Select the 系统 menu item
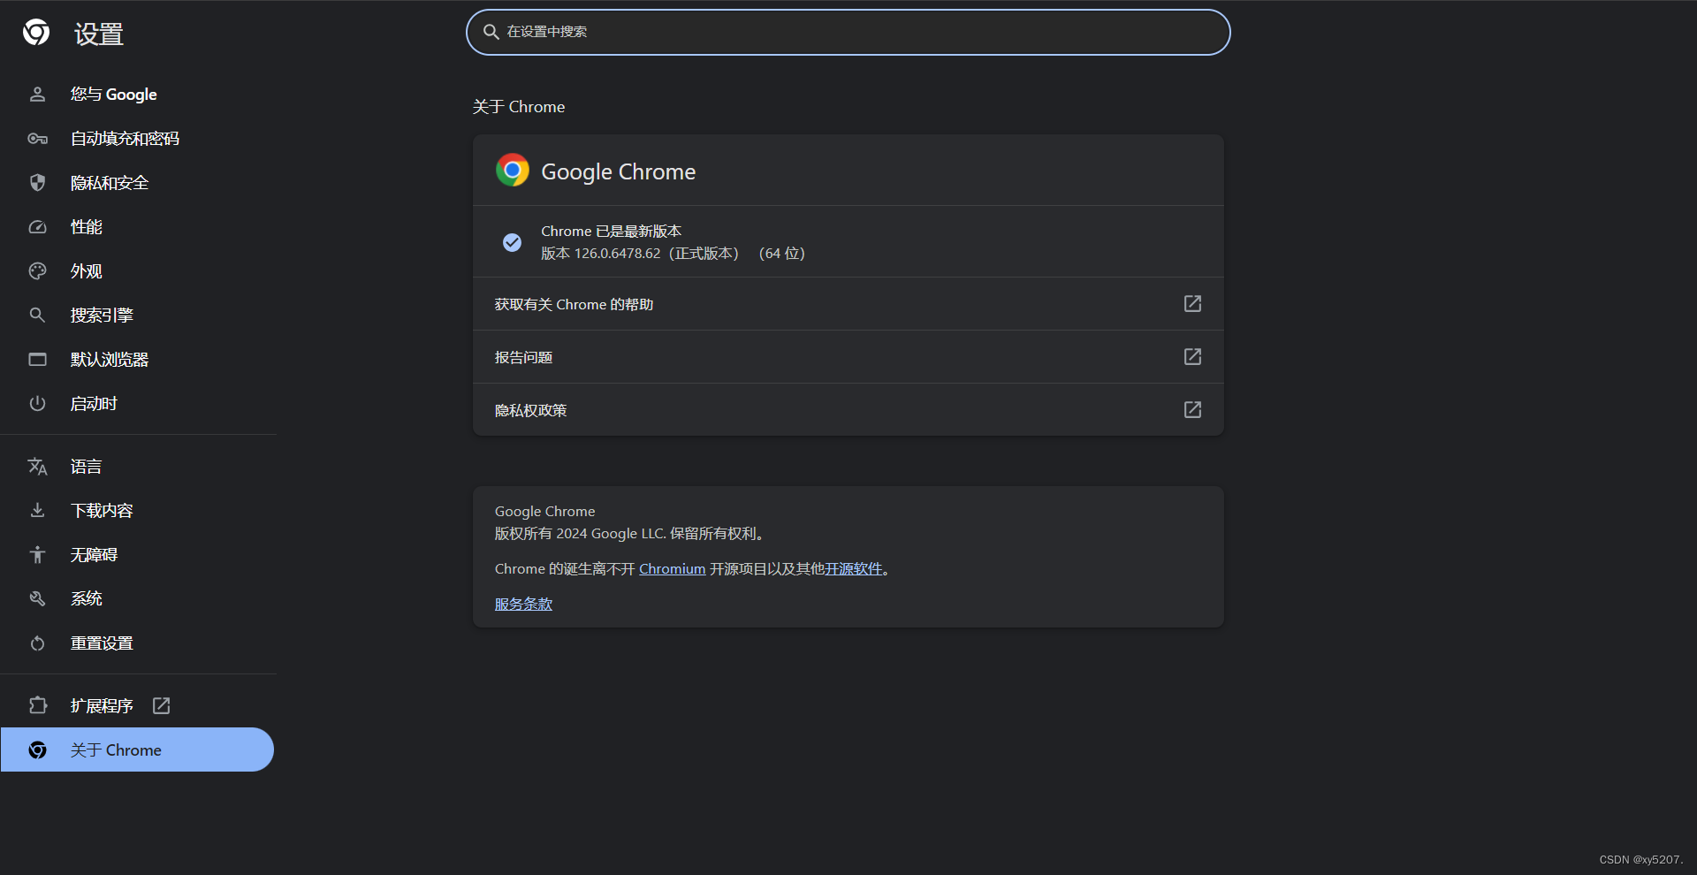This screenshot has width=1697, height=875. coord(86,598)
